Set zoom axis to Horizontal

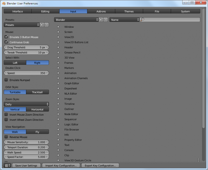point(37,109)
